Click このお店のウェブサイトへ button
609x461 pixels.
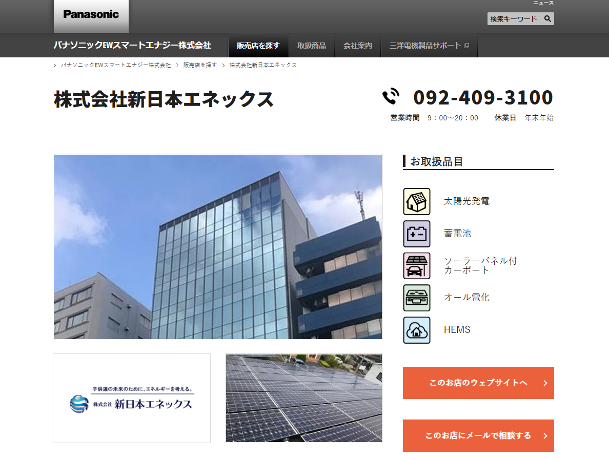[x=478, y=383]
